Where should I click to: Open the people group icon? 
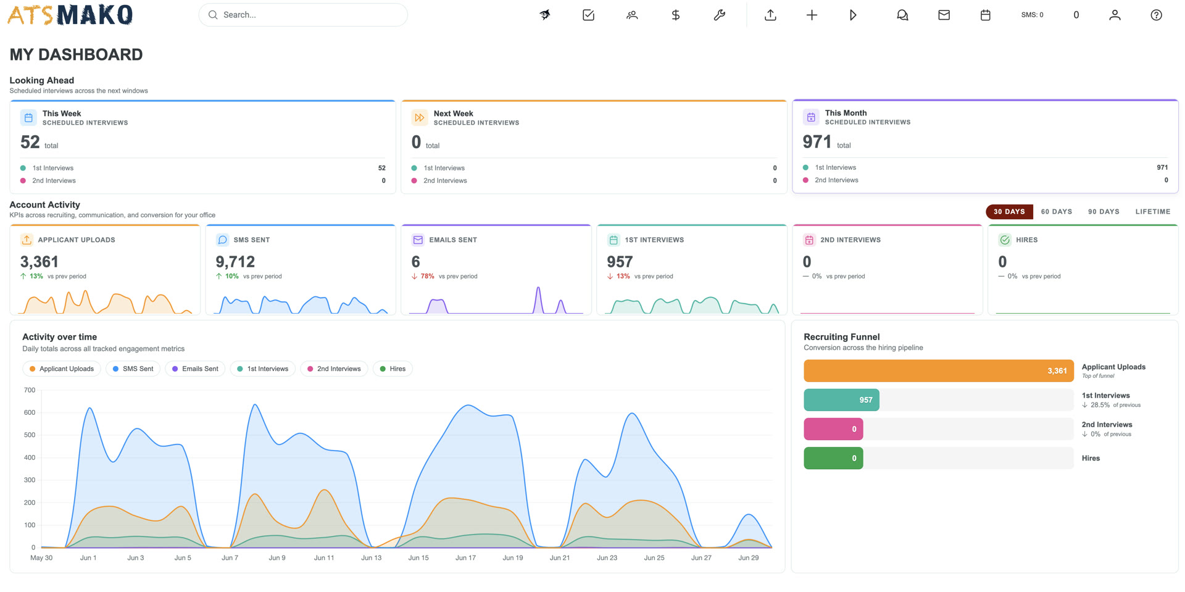(632, 15)
